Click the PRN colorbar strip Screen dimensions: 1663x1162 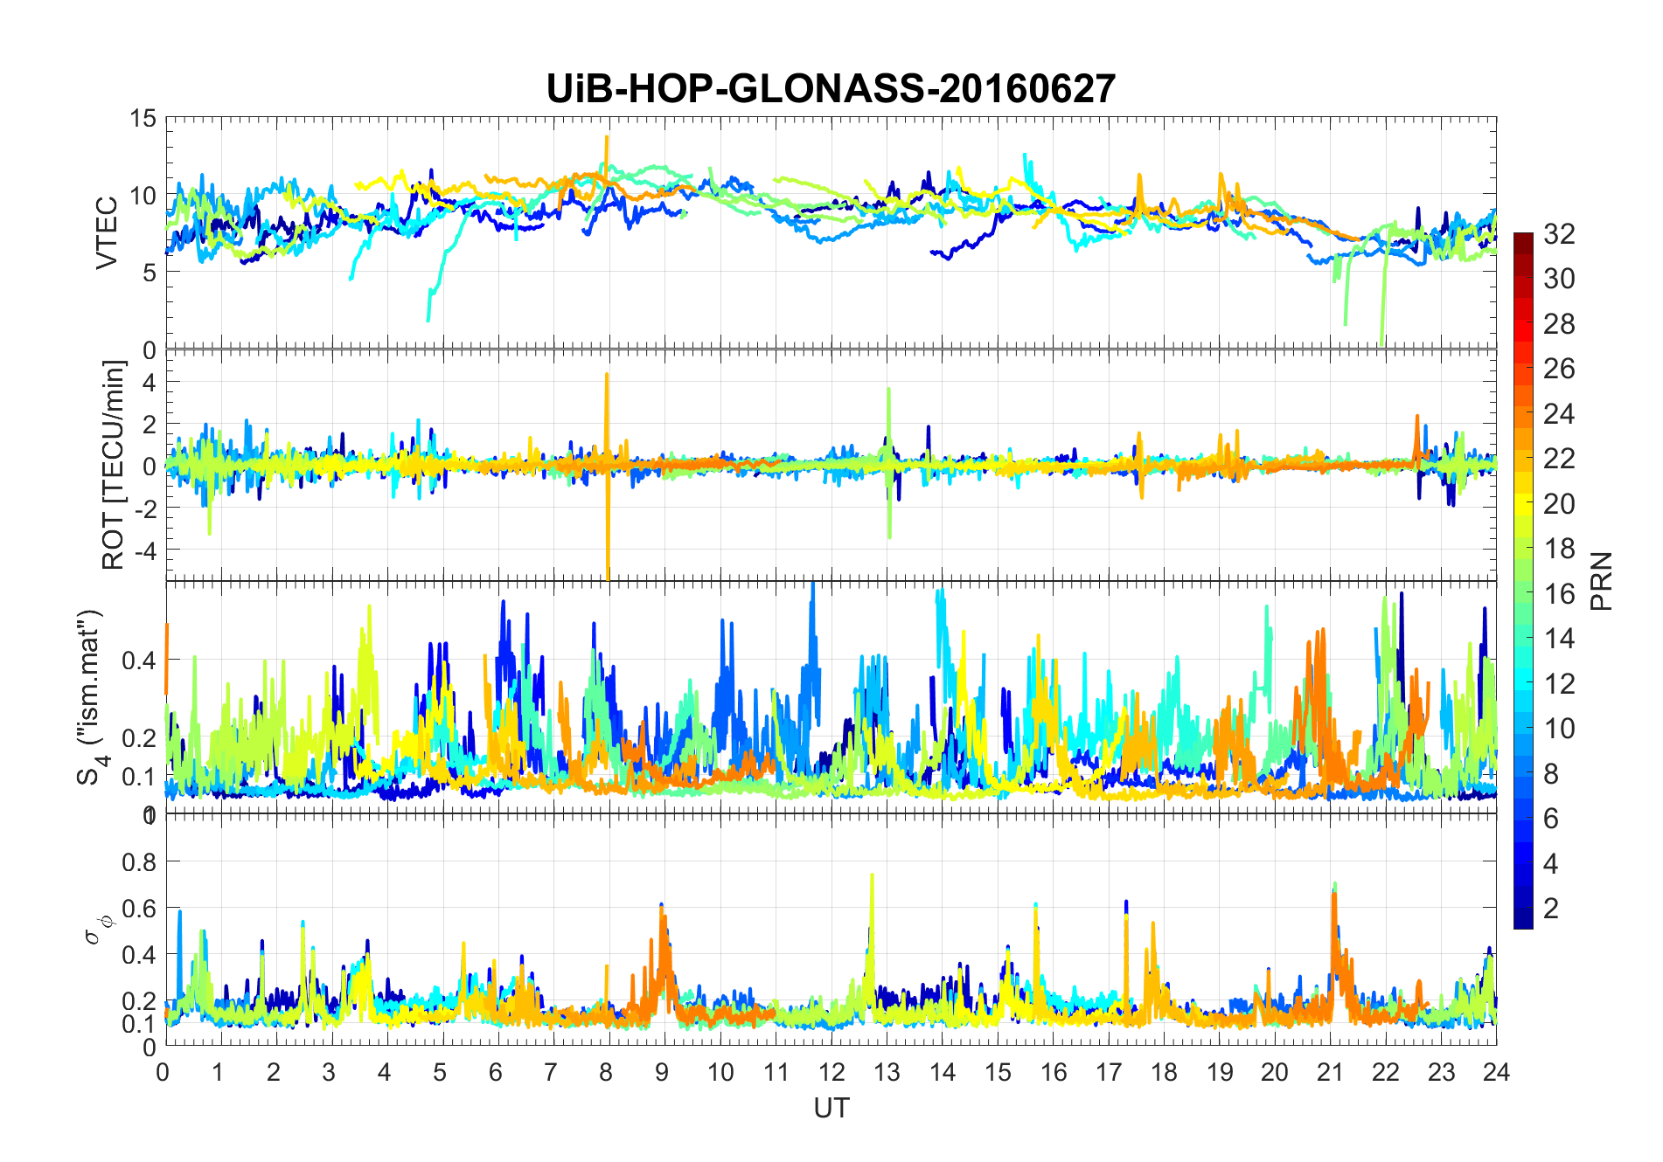point(1523,581)
